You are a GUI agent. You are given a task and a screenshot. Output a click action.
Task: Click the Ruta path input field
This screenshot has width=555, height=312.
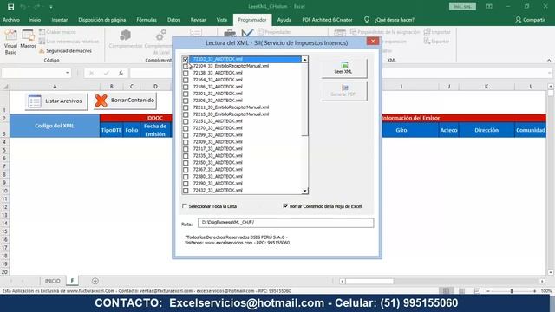285,223
